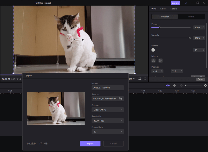Browse folder icon beside Save to

point(120,99)
